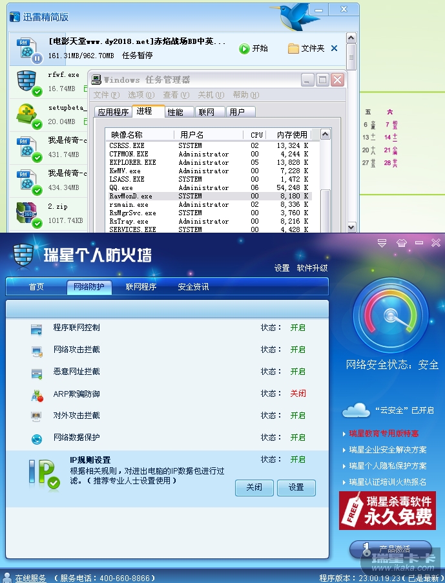Open 瑞星教育专用版特惠 link

(x=384, y=434)
